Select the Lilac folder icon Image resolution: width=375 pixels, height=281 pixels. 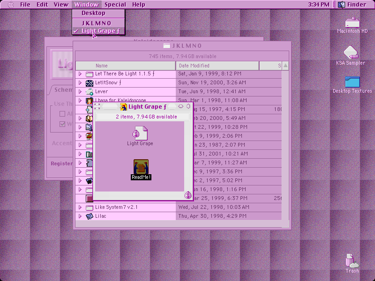click(x=90, y=216)
